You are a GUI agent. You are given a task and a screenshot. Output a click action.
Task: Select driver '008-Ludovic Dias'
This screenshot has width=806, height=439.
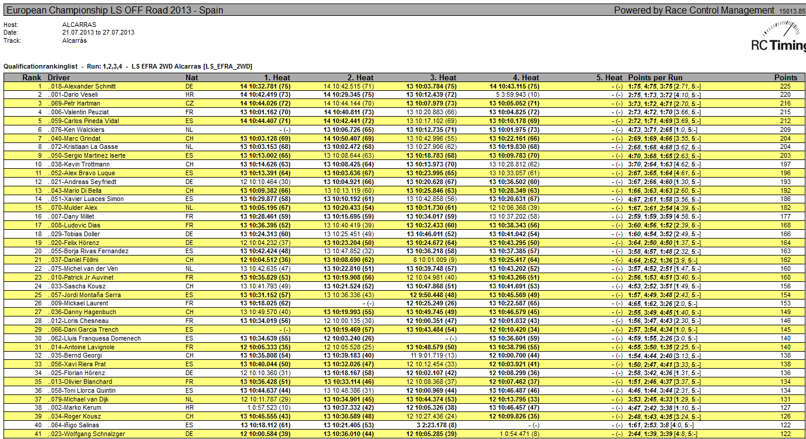pyautogui.click(x=74, y=225)
